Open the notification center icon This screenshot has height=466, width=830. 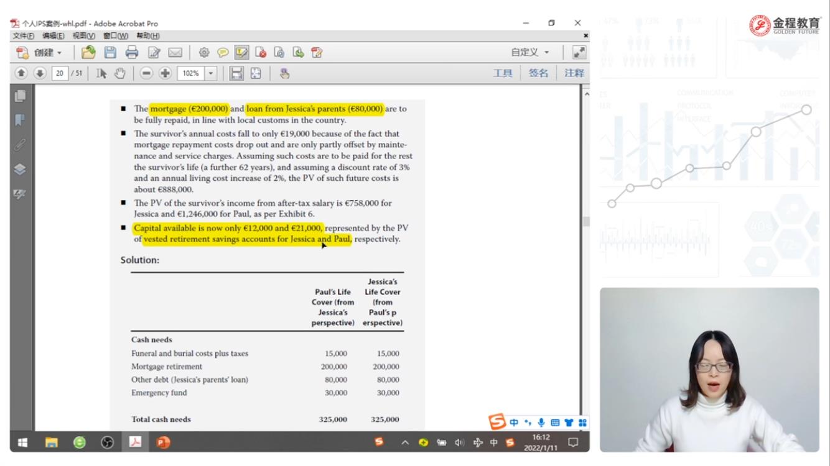point(573,442)
